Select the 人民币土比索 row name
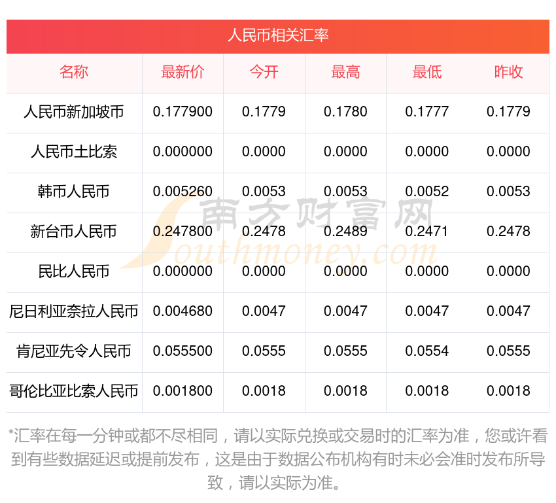556x503 pixels. pos(74,152)
